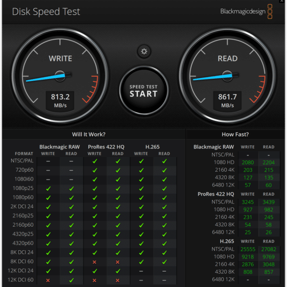Image resolution: width=287 pixels, height=287 pixels.
Task: Click green check for H.265 write NTSC/PAL
Action: [141, 161]
